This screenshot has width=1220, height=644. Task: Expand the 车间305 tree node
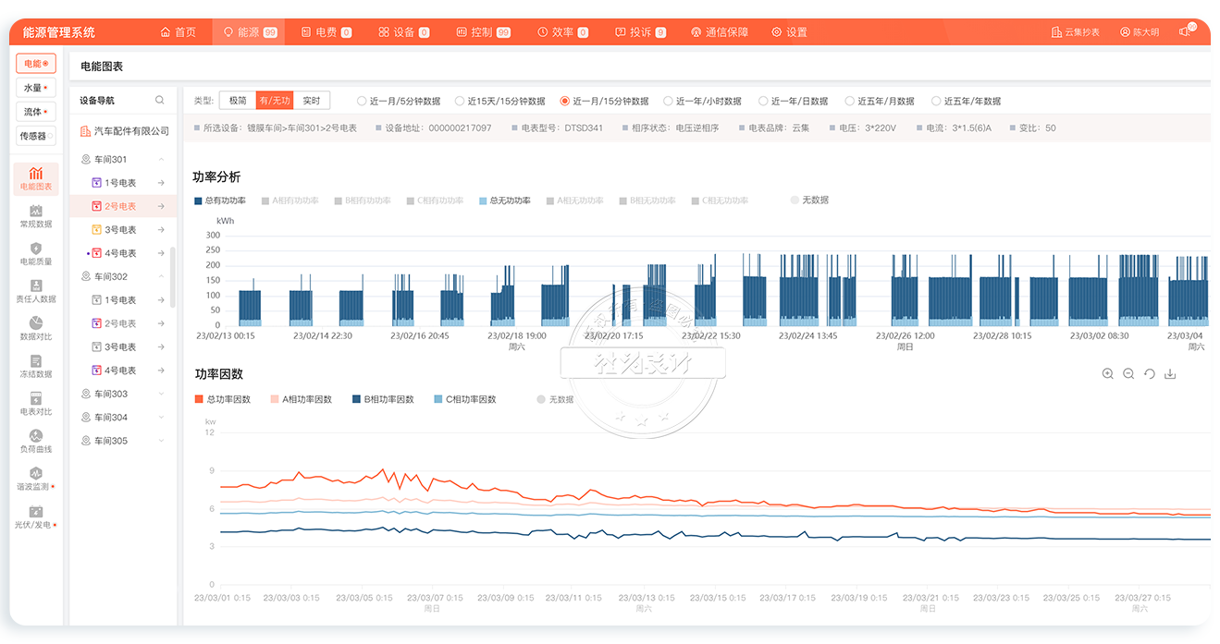coord(161,441)
